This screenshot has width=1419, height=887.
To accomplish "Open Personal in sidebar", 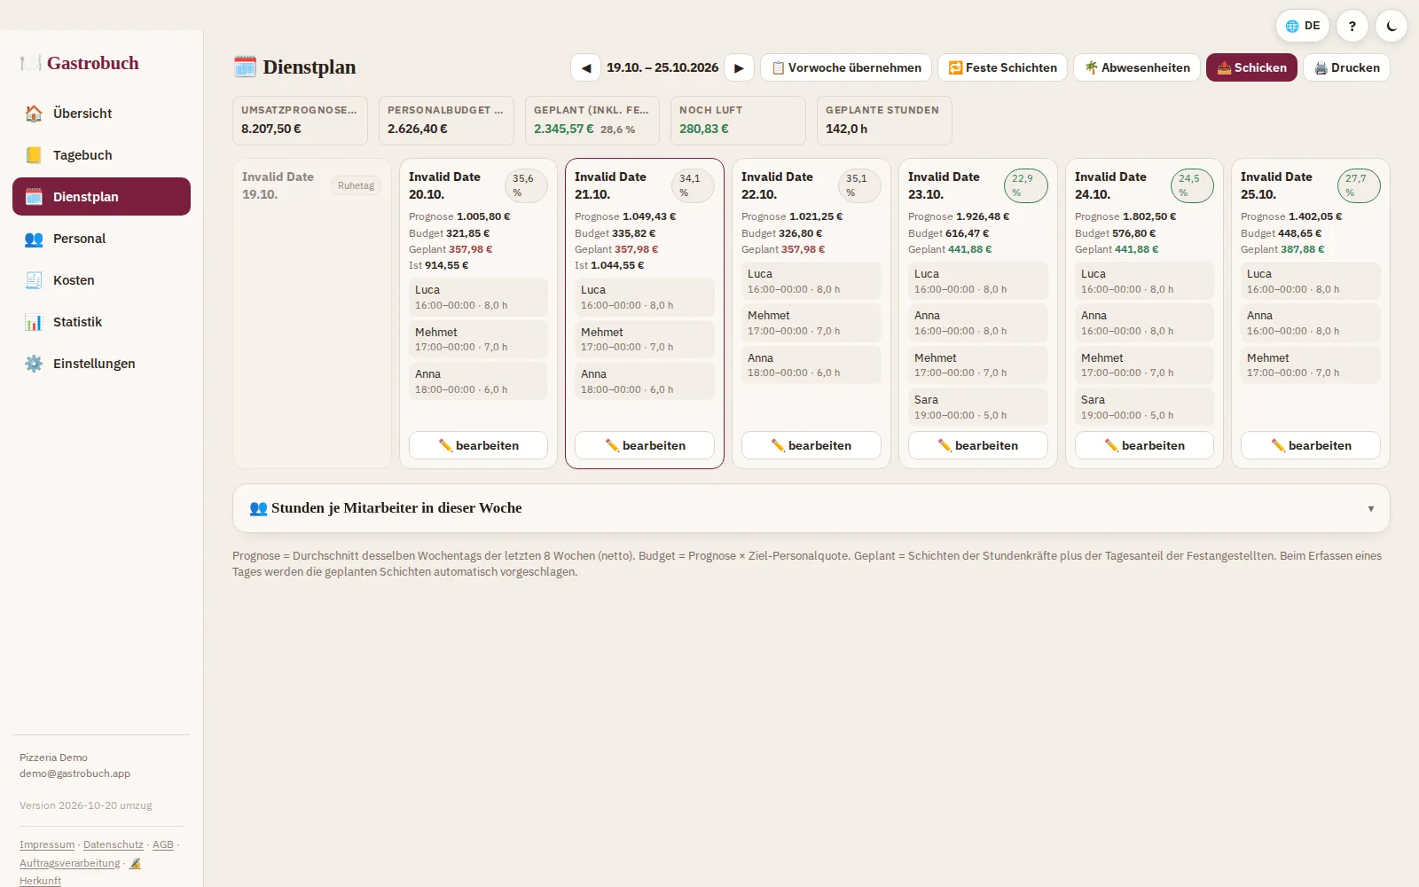I will coord(101,239).
